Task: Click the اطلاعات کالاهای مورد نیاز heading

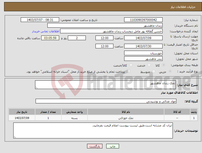Action: [179, 93]
